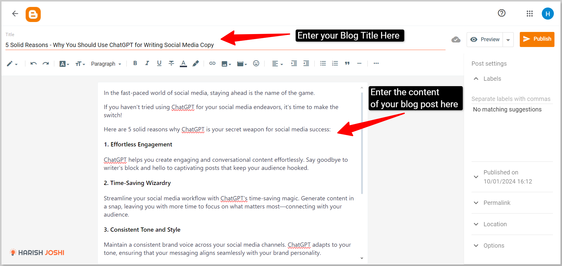Toggle bold formatting

click(135, 63)
